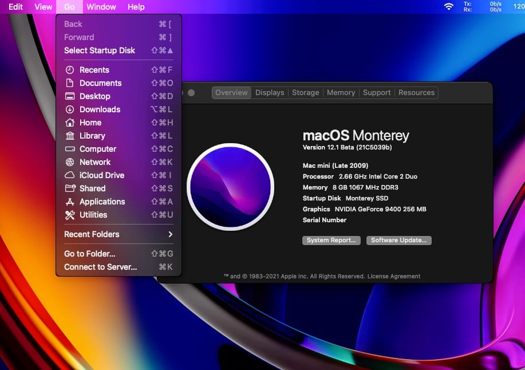Screen dimensions: 525x370
Task: Click the Network globe icon
Action: pyautogui.click(x=70, y=162)
